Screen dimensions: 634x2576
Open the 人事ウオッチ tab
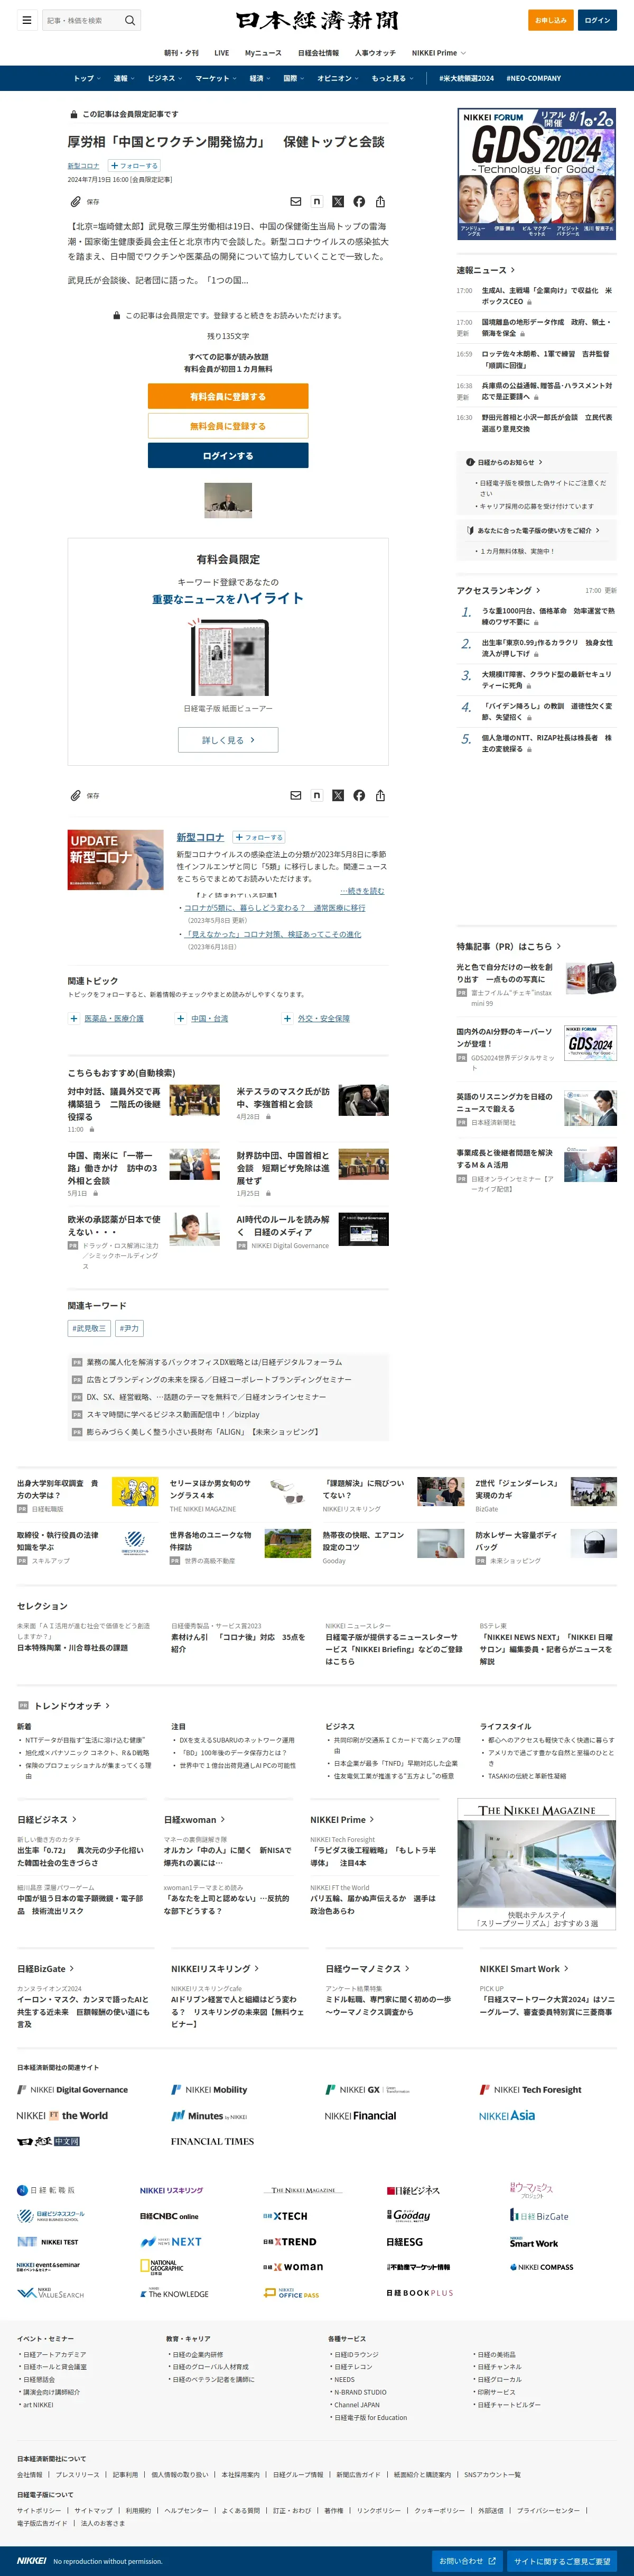point(376,53)
